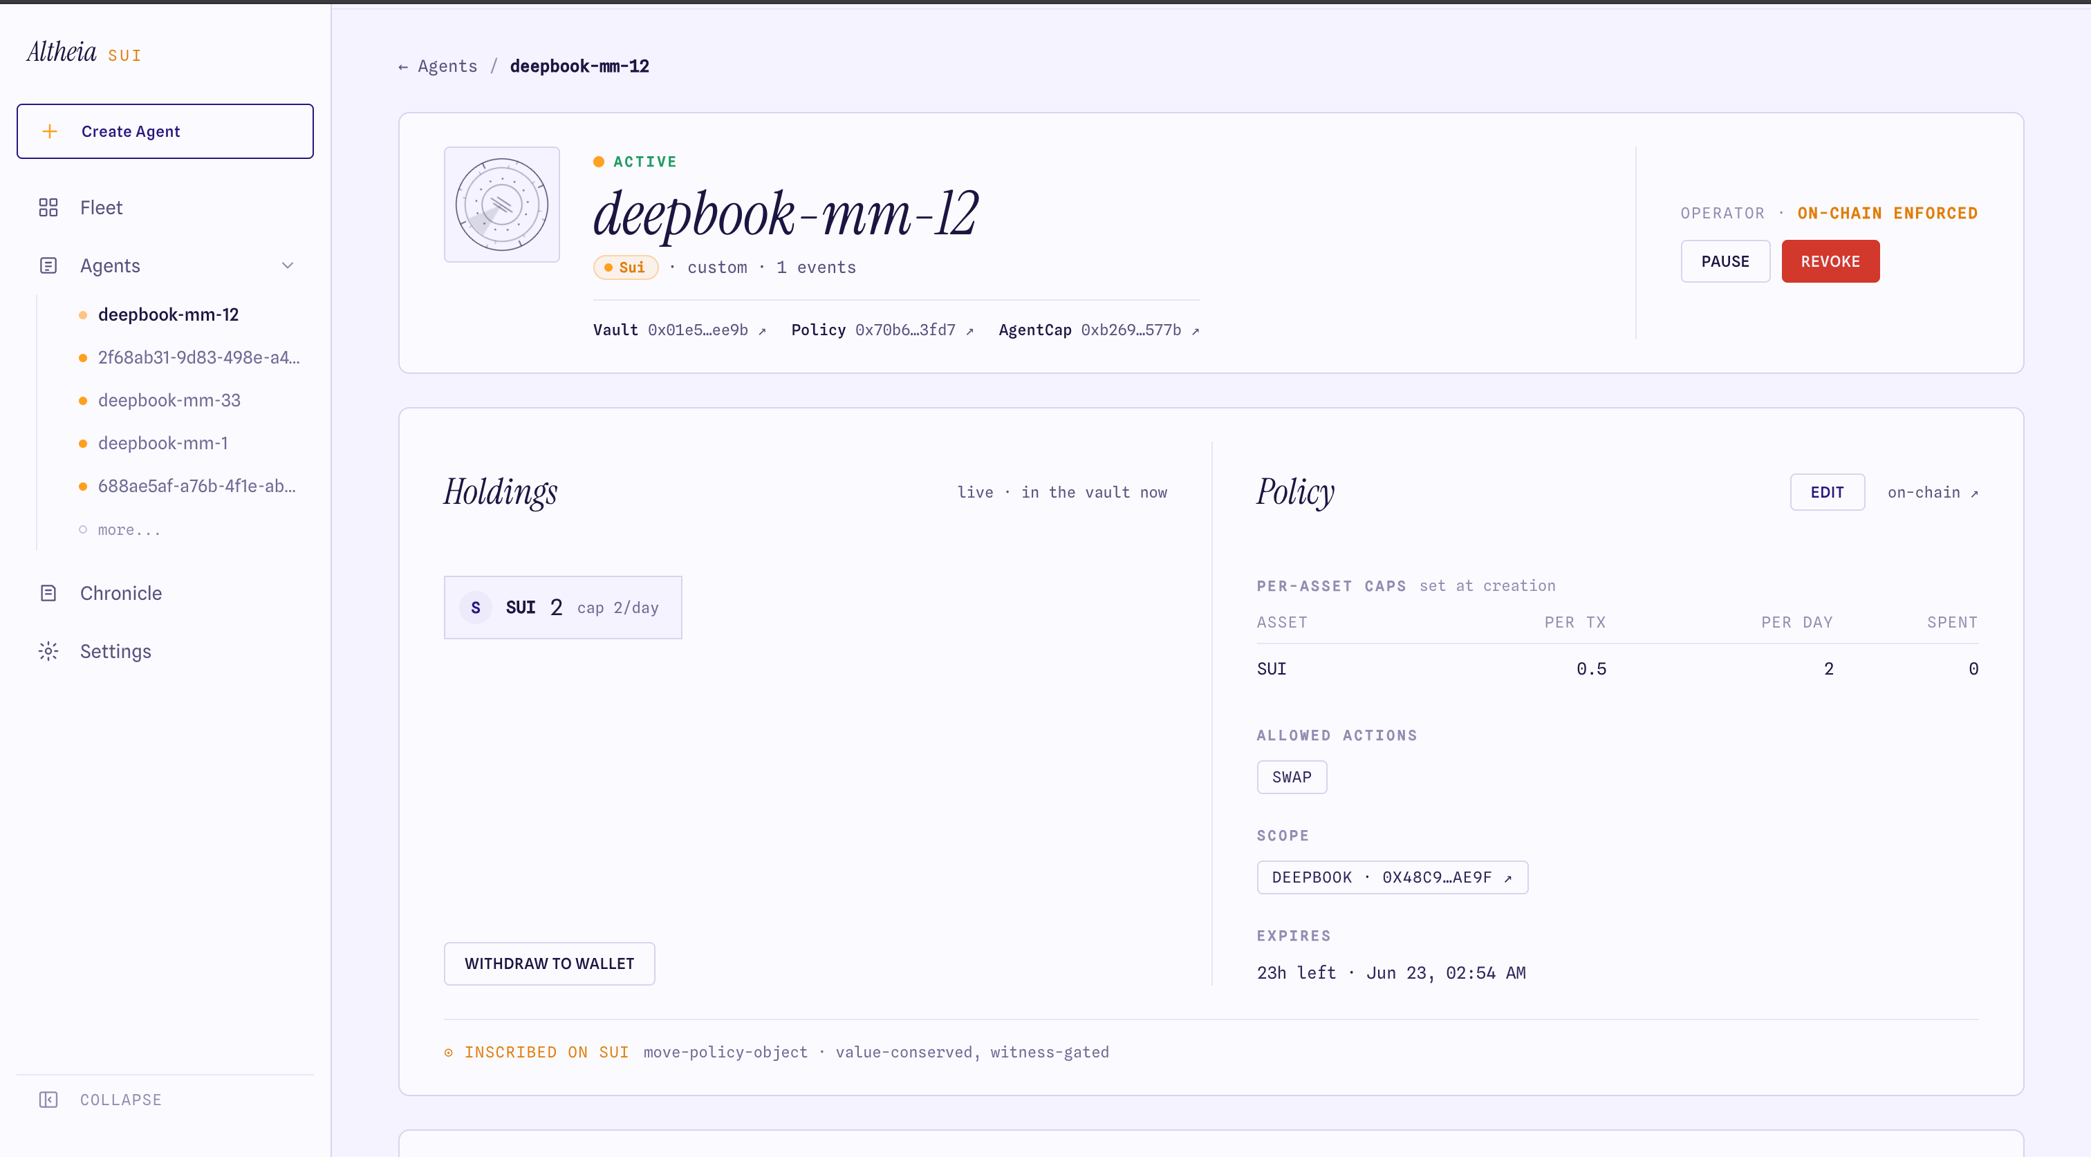This screenshot has height=1157, width=2091.
Task: Click the ACTIVE status label
Action: tap(645, 162)
